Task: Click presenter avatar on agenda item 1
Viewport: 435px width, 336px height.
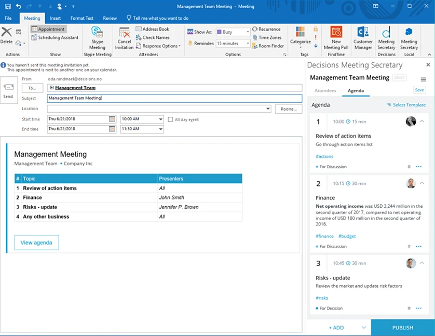Action: (411, 121)
